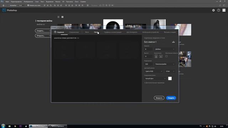Screen dimensions: 228x128
Task: Edit the document name Без имени-1
Action: coord(150,42)
